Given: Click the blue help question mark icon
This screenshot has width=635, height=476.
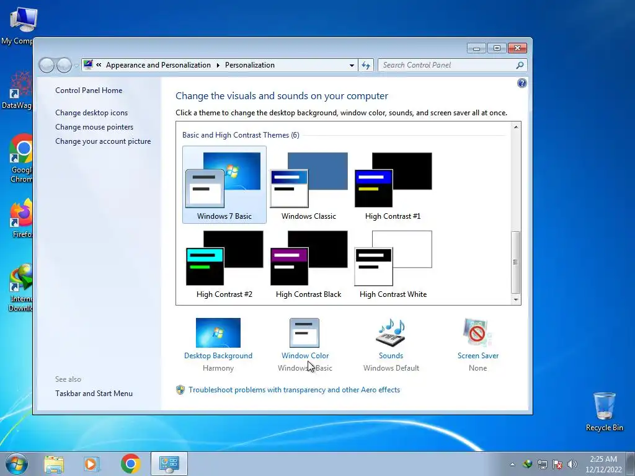Looking at the screenshot, I should 522,83.
